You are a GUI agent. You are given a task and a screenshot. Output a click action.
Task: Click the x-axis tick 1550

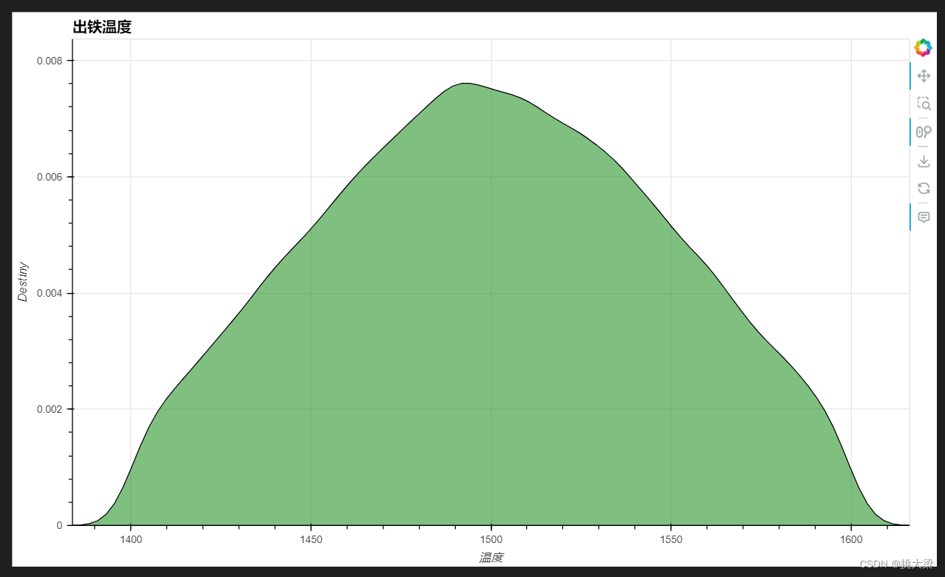[671, 540]
